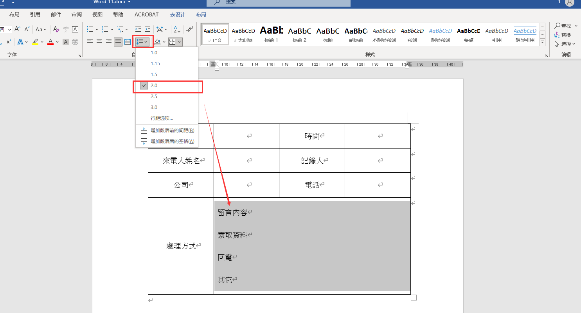
Task: Open the 视图 ribbon tab
Action: point(97,14)
